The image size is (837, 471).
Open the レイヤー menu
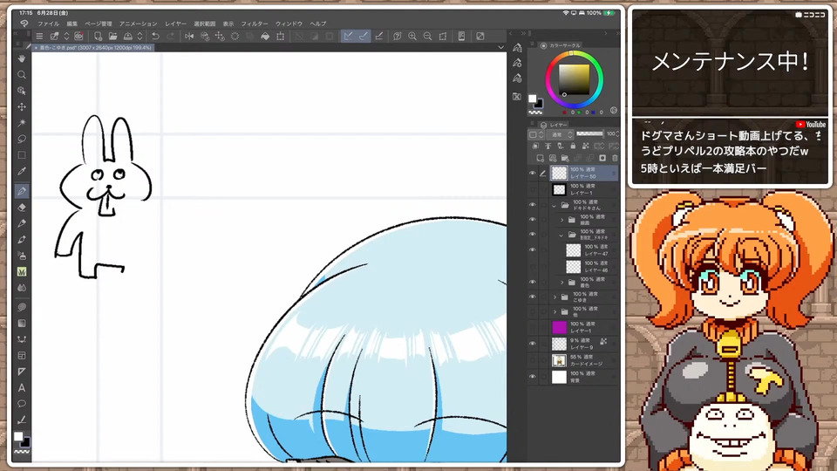175,24
